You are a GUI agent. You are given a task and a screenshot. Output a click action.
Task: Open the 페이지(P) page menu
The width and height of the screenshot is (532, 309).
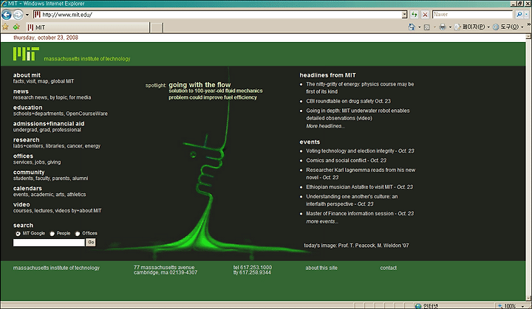pos(472,27)
